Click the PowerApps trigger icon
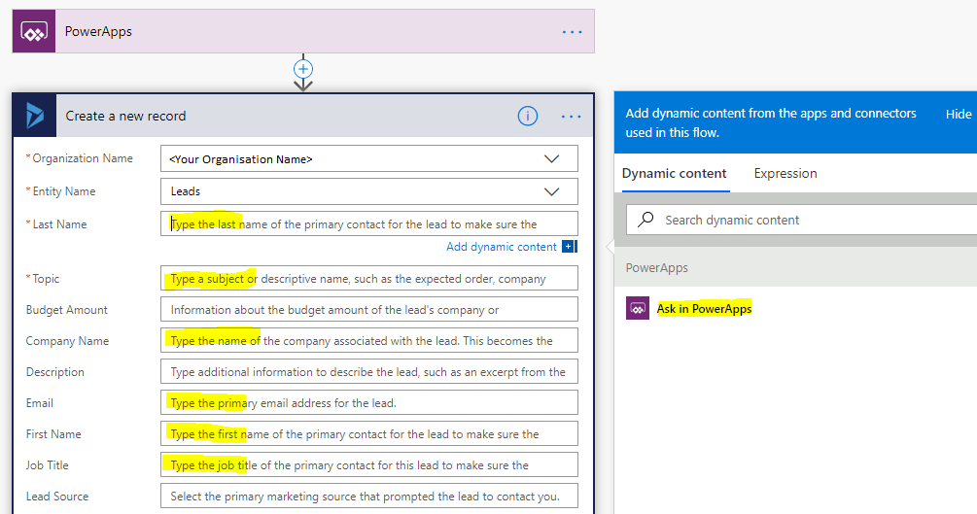 click(34, 31)
